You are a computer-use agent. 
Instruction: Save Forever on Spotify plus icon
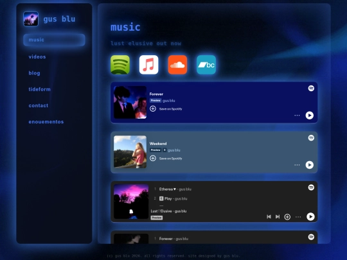[153, 108]
